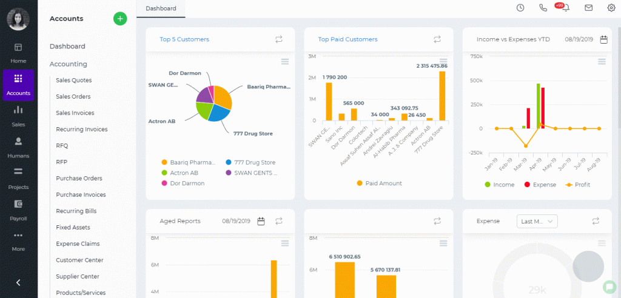Image resolution: width=621 pixels, height=298 pixels.
Task: Open the Top 5 Customers chart menu
Action: pos(285,61)
